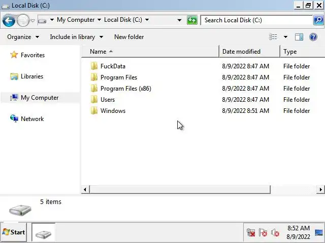Open the Include in library menu
Viewport: 325px width, 243px height.
pyautogui.click(x=77, y=37)
